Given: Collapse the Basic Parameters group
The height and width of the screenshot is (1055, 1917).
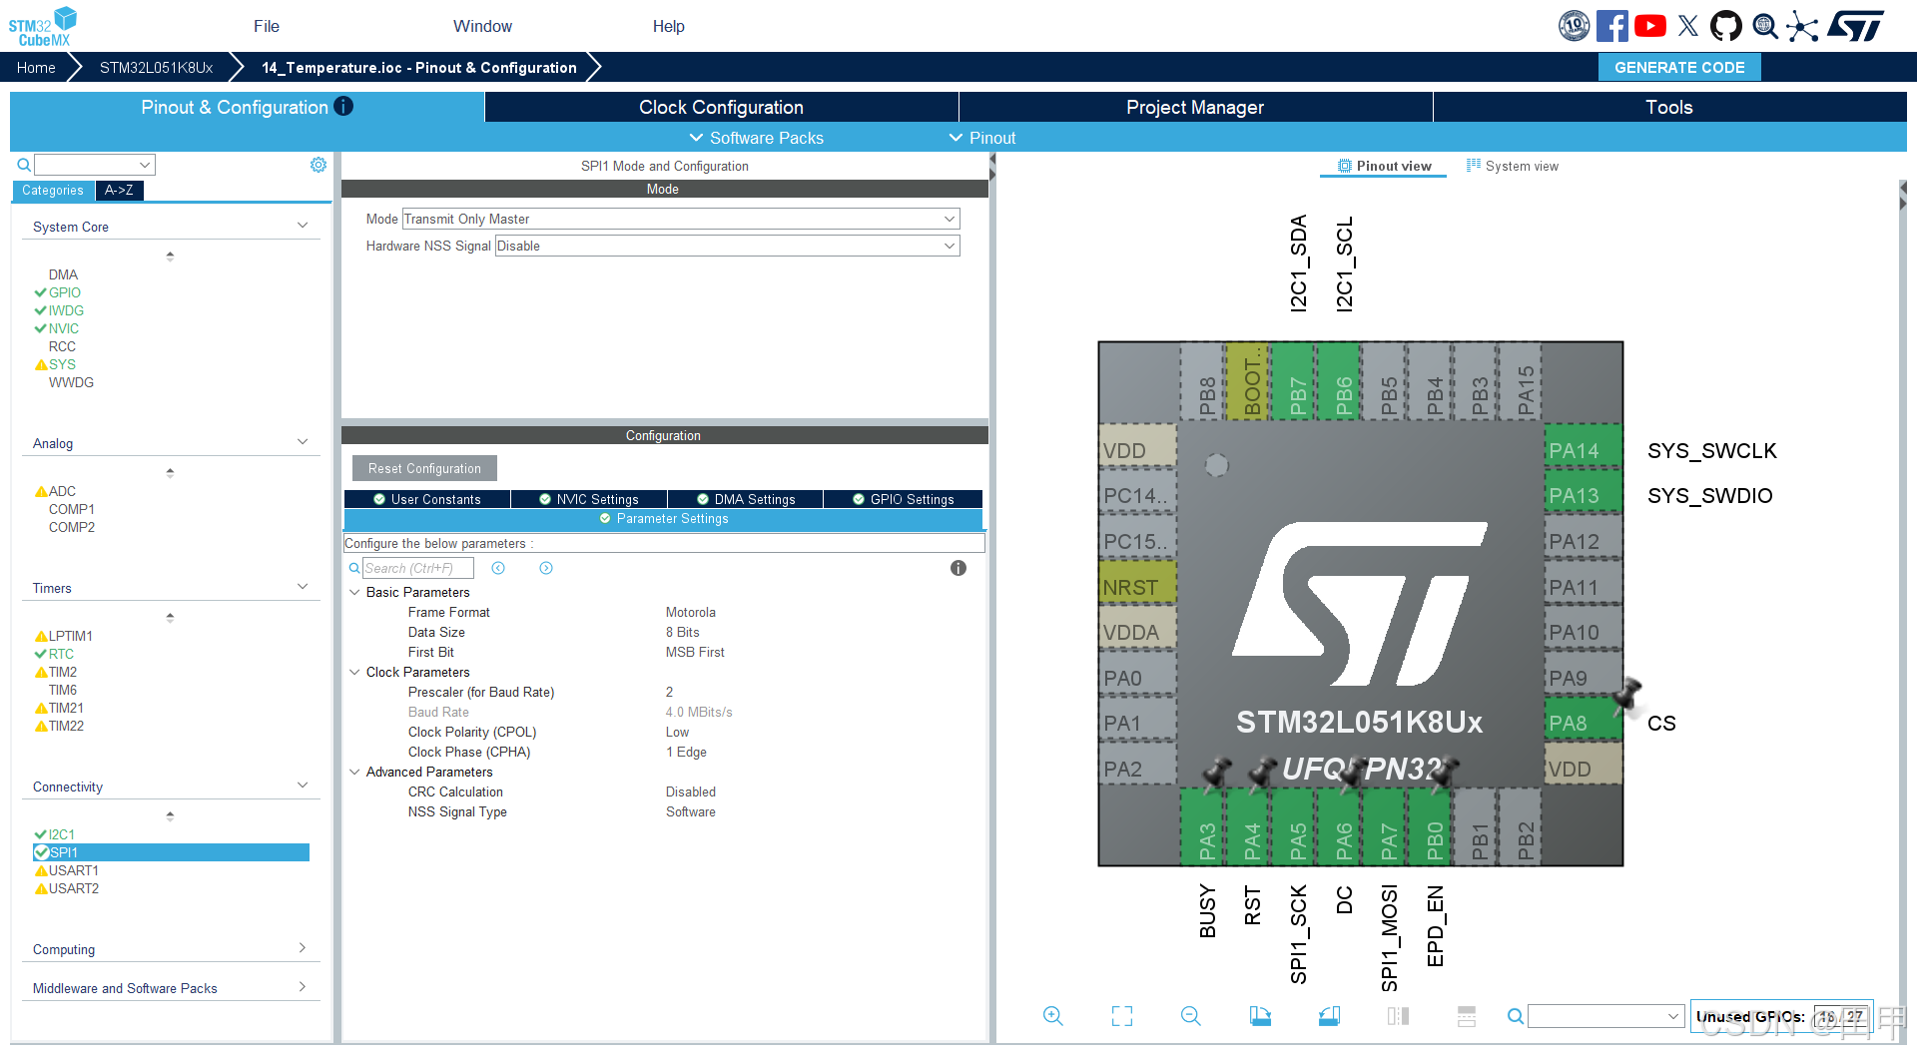Looking at the screenshot, I should 354,592.
